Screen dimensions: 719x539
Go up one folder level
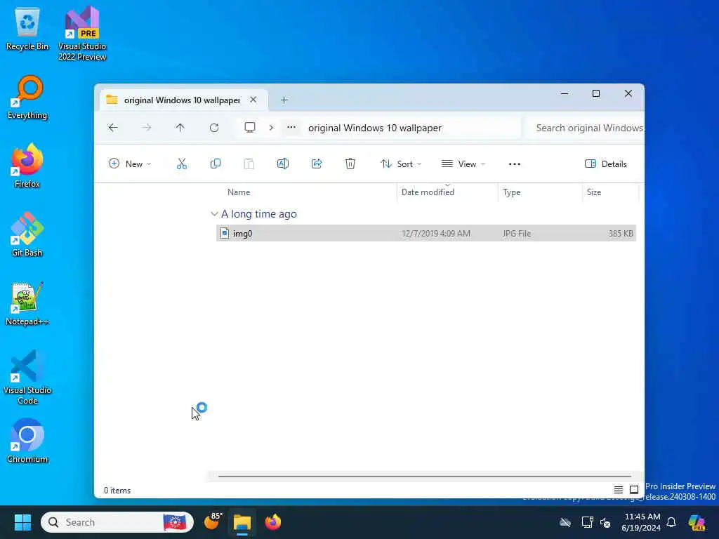click(180, 128)
